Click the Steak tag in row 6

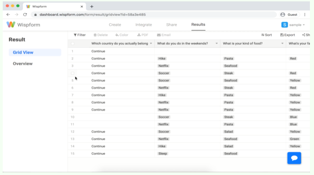click(x=228, y=87)
